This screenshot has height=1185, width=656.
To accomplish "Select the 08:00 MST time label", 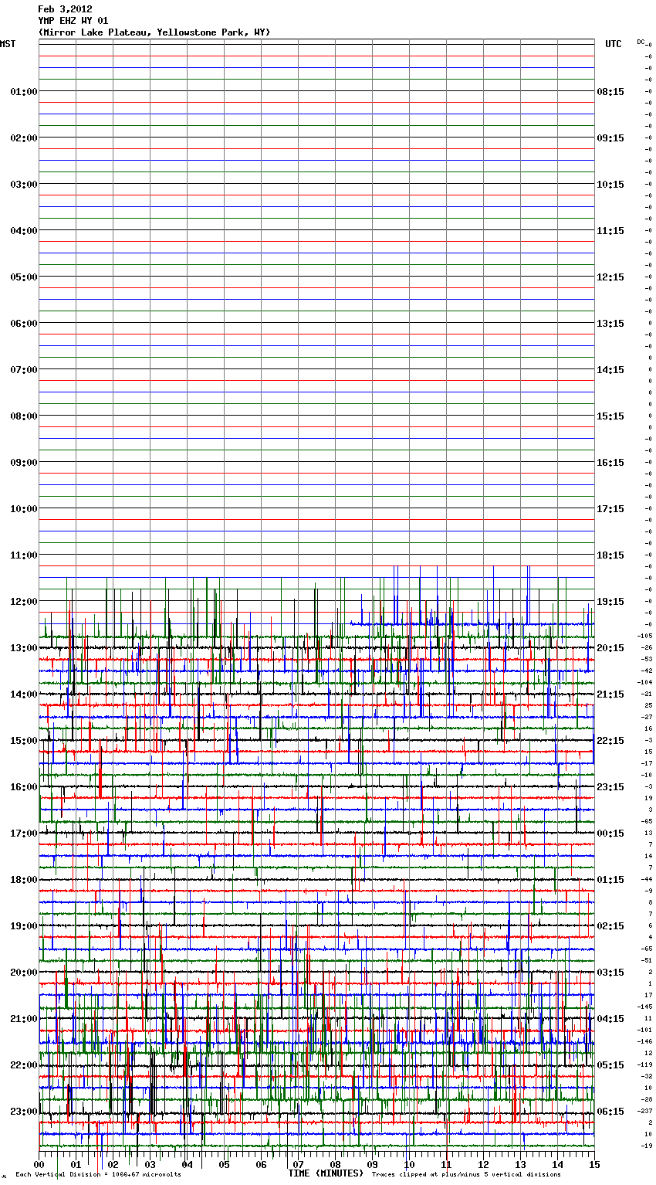I will 24,416.
